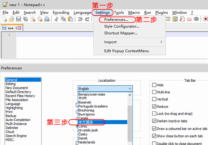This screenshot has height=145, width=208.
Task: Enable the Hide tab bar checkbox
Action: 154,85
